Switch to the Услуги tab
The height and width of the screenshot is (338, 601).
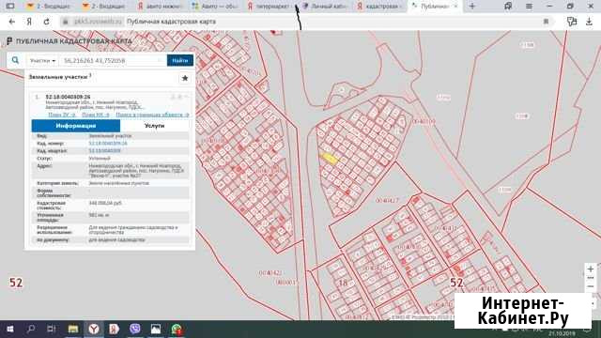154,126
